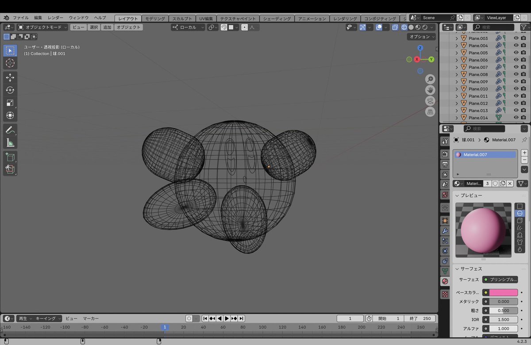The height and width of the screenshot is (345, 531).
Task: Choose sphere preview shape for material
Action: pos(520,213)
